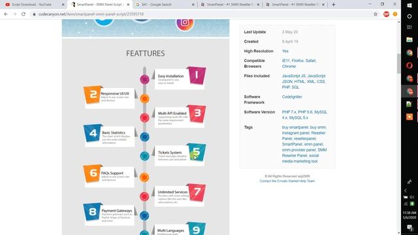This screenshot has width=418, height=235.
Task: Click the Chrome compatible browser link
Action: (x=289, y=67)
